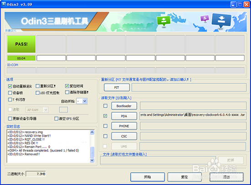The image size is (251, 185).
Task: Click the PHONE file path field
Action: click(x=193, y=126)
